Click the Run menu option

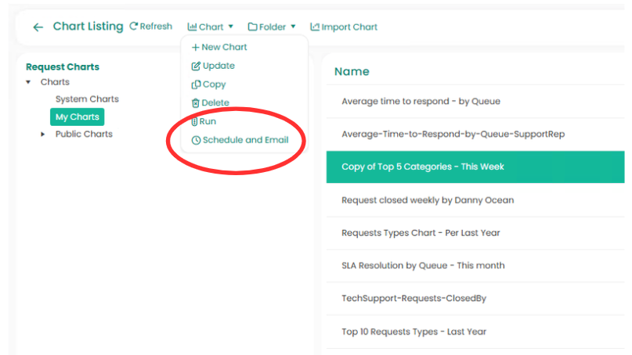point(204,122)
